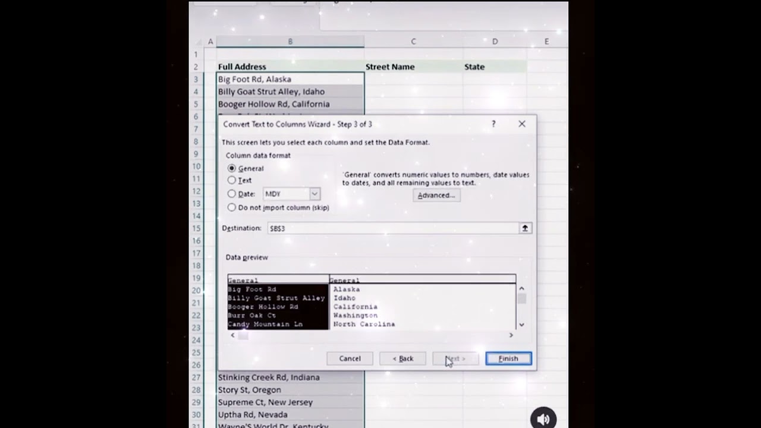
Task: Select column D header
Action: pos(495,42)
